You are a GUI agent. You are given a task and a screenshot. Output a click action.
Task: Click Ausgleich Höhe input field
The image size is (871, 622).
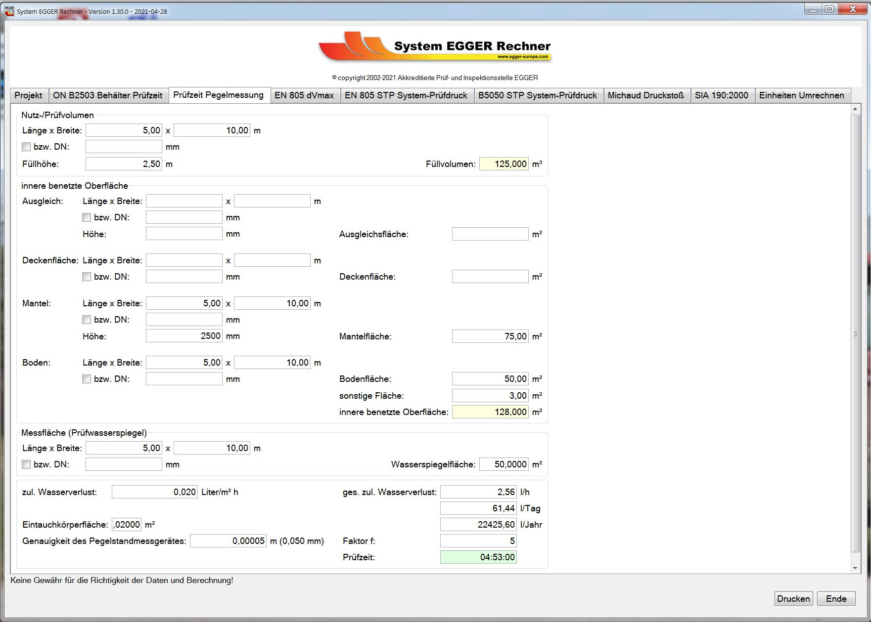point(184,234)
